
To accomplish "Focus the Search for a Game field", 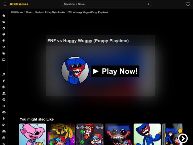I will [x=107, y=4].
